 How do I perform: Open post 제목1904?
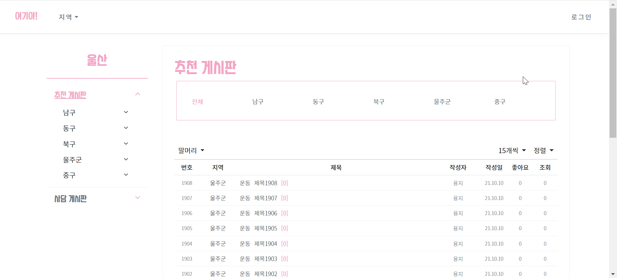pyautogui.click(x=265, y=244)
